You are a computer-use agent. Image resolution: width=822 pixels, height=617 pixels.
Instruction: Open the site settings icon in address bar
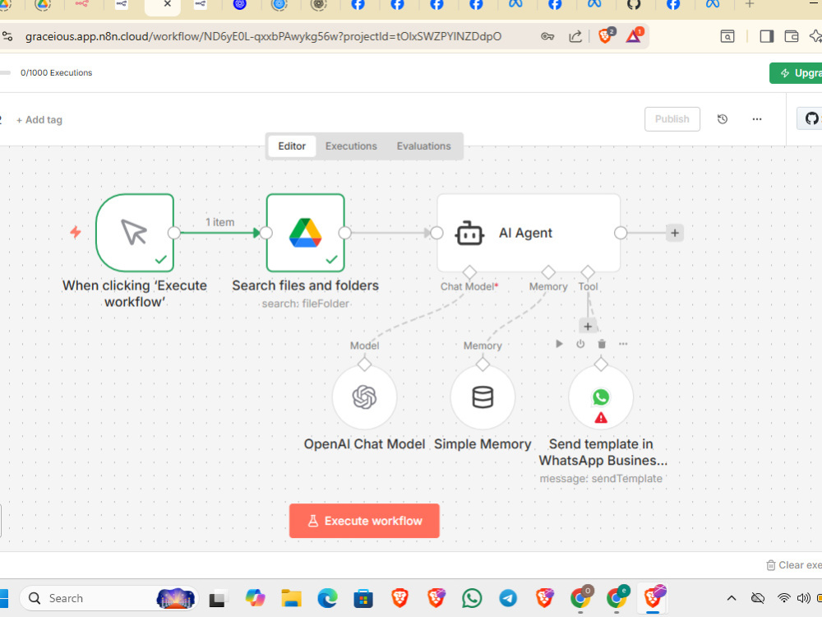[x=7, y=36]
